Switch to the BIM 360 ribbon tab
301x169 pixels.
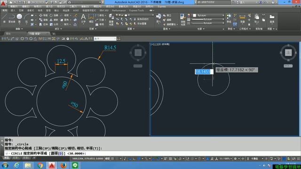coord(104,10)
